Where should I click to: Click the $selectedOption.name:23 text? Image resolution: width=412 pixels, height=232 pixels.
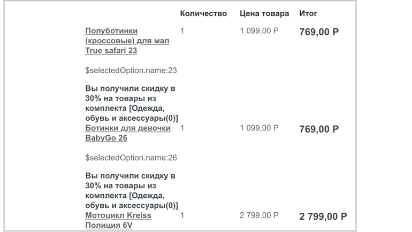[x=131, y=71]
